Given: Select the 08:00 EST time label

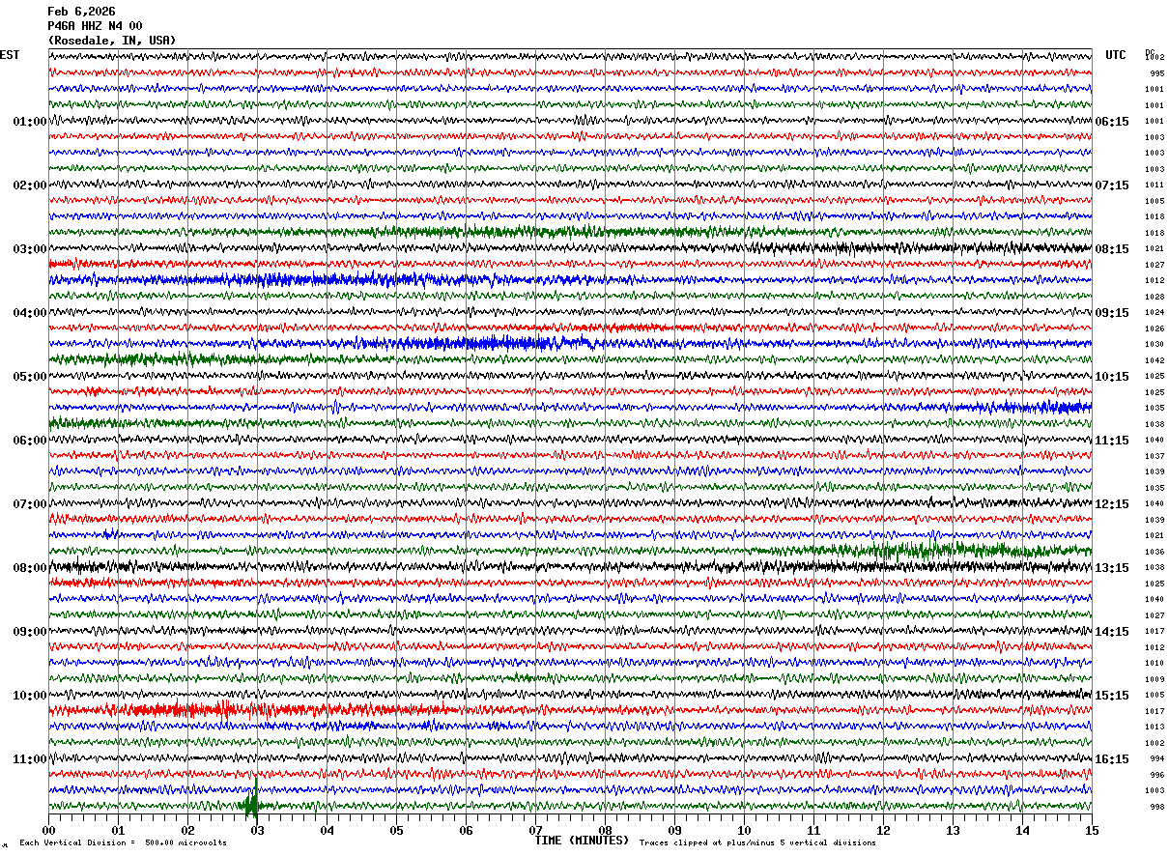Looking at the screenshot, I should tap(30, 568).
